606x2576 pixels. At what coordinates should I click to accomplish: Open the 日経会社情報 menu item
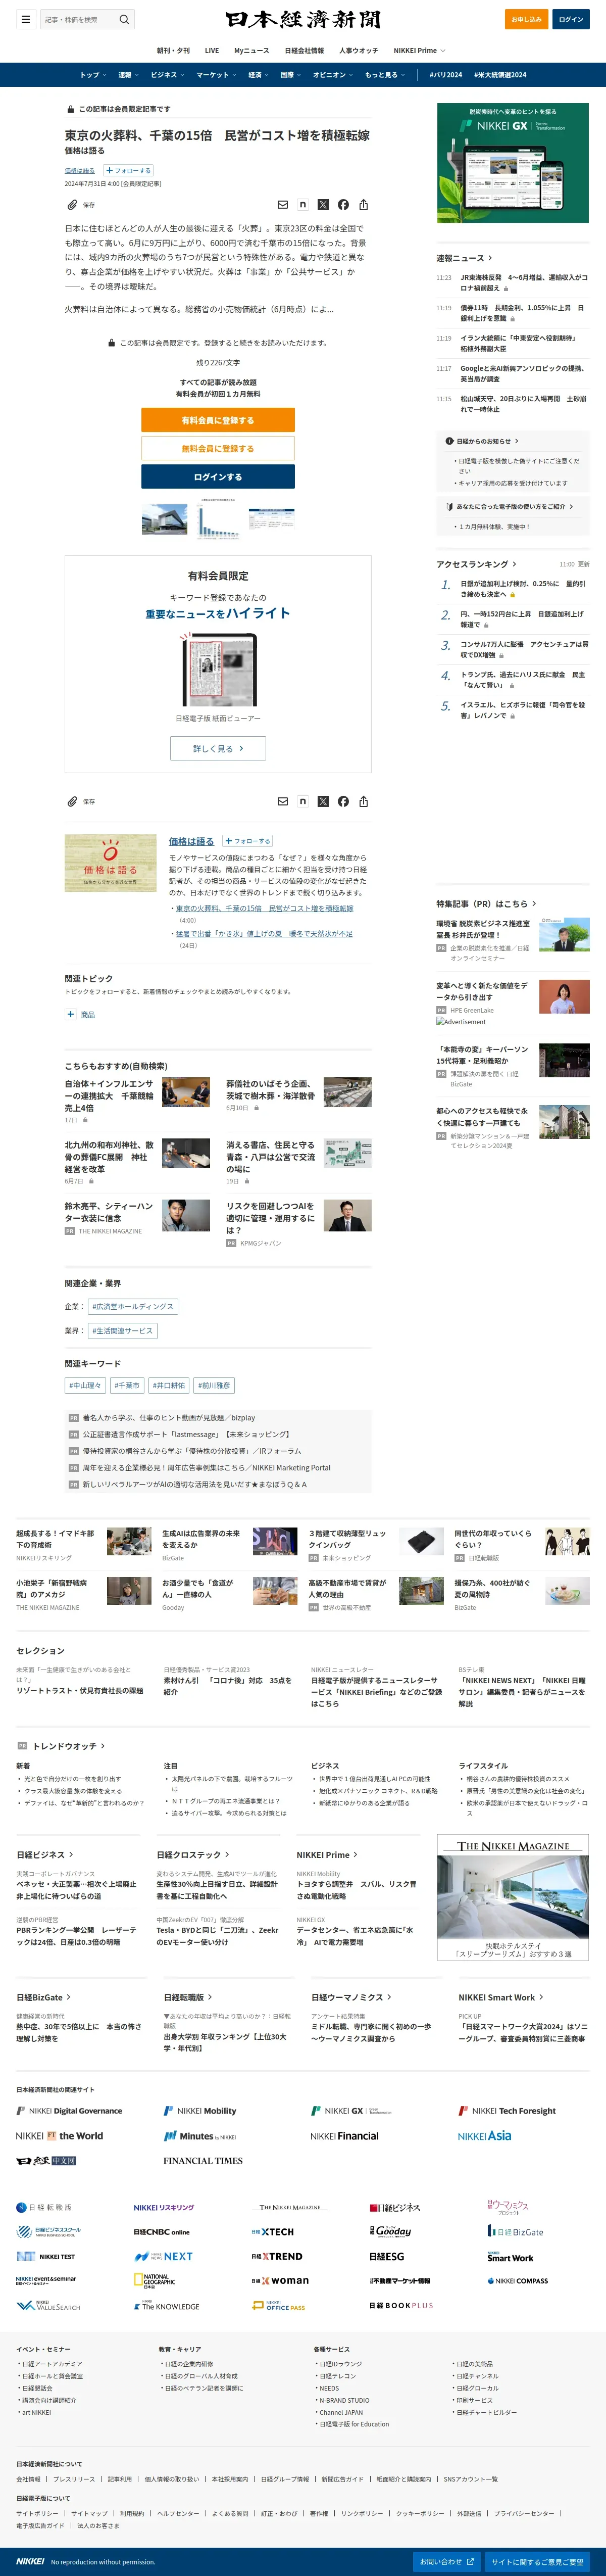click(304, 50)
